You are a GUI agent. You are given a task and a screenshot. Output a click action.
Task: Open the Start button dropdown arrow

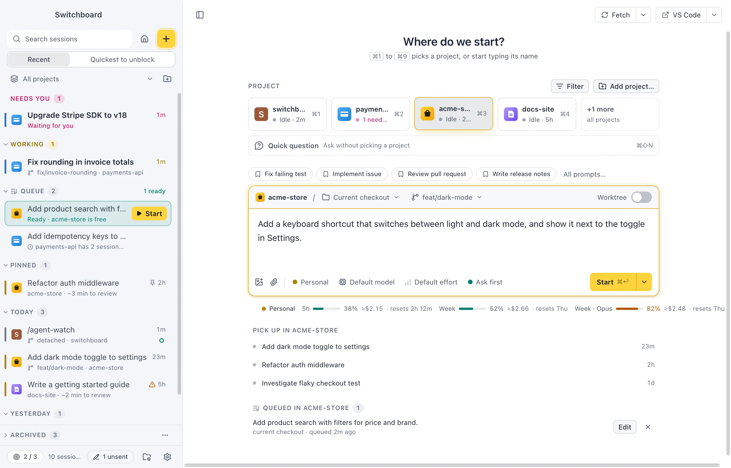click(x=644, y=282)
